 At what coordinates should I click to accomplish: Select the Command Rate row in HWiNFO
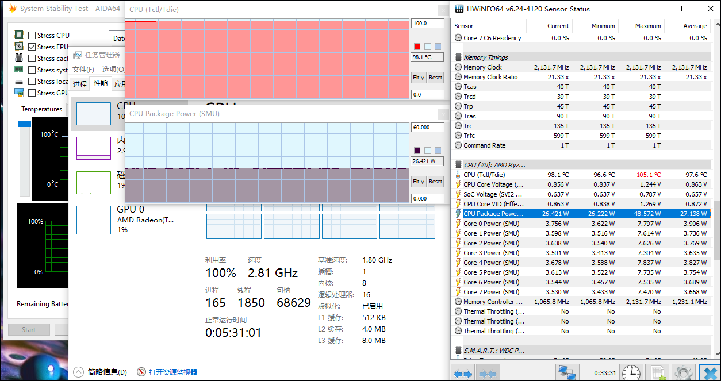pos(581,145)
